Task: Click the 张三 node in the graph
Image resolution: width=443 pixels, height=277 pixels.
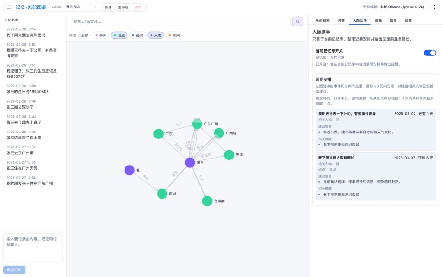Action: (x=189, y=162)
